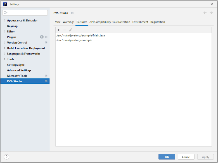Expand Build, Execution, Deployment node
The width and height of the screenshot is (218, 163).
[4, 48]
